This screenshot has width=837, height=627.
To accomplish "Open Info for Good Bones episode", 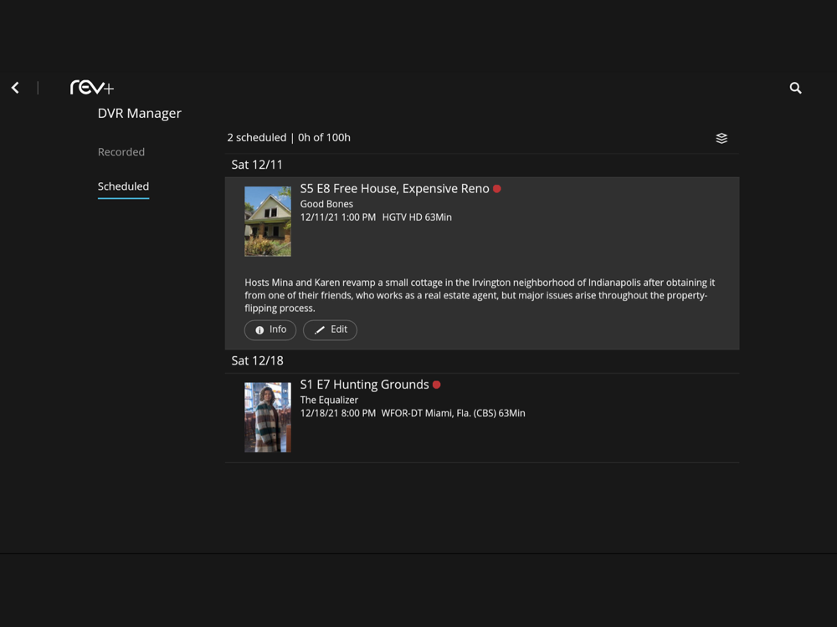I will click(x=270, y=329).
